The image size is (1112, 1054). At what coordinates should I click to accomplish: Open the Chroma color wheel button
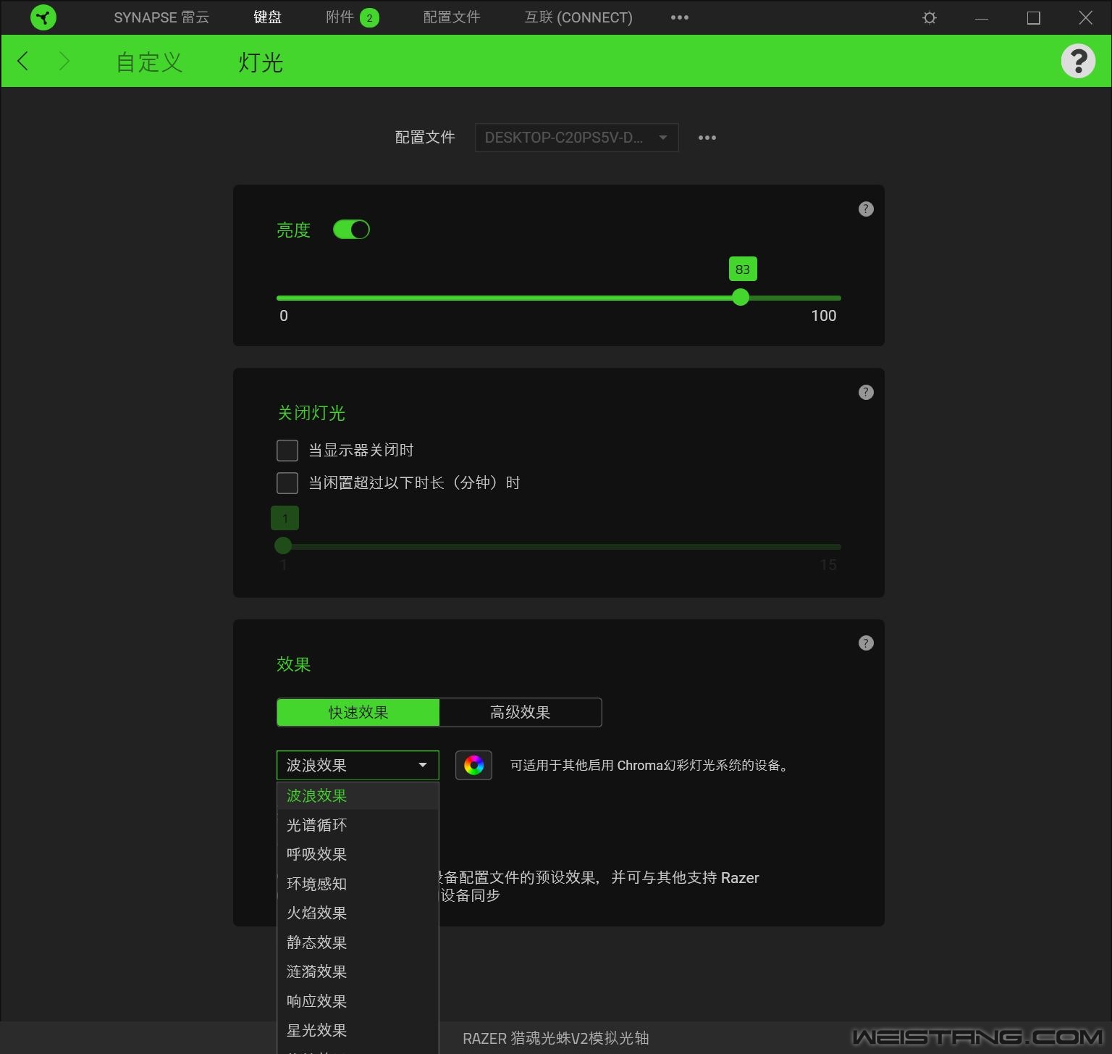pos(473,765)
